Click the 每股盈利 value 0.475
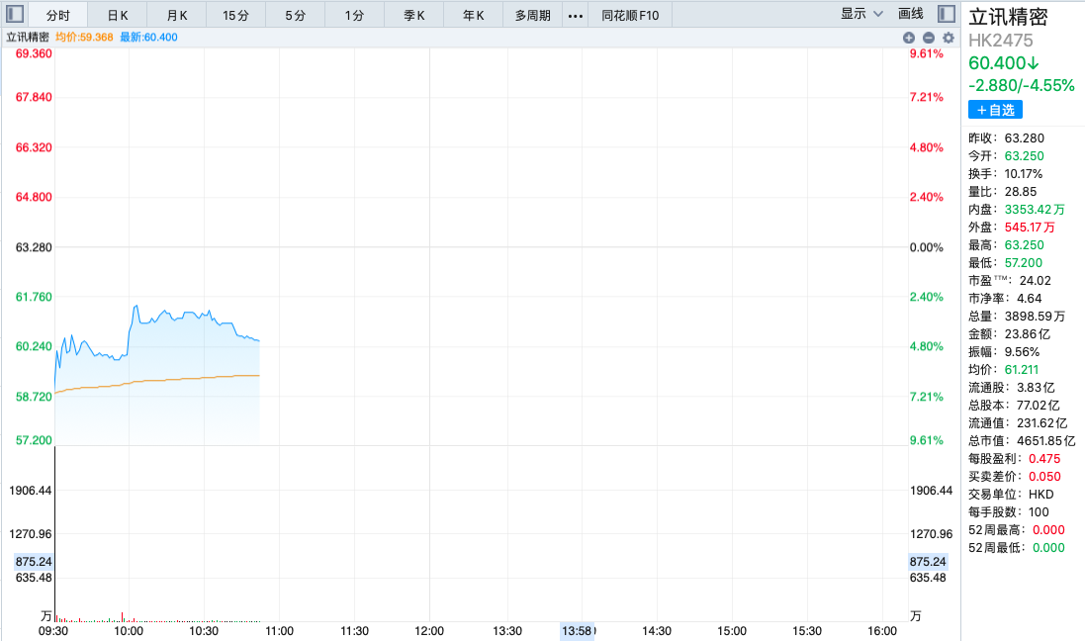The height and width of the screenshot is (641, 1085). pos(1044,459)
